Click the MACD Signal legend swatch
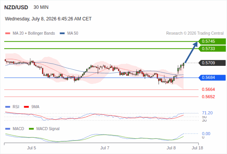This screenshot has height=154, width=227. pos(31,129)
